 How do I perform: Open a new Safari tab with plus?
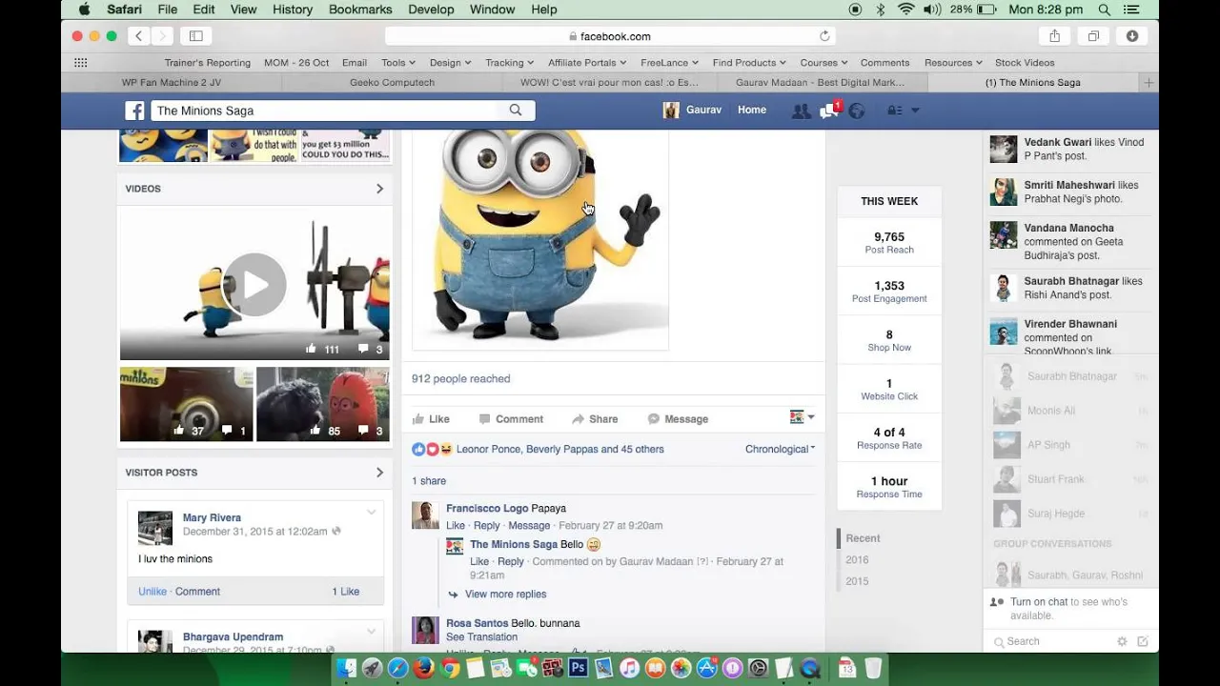1149,83
